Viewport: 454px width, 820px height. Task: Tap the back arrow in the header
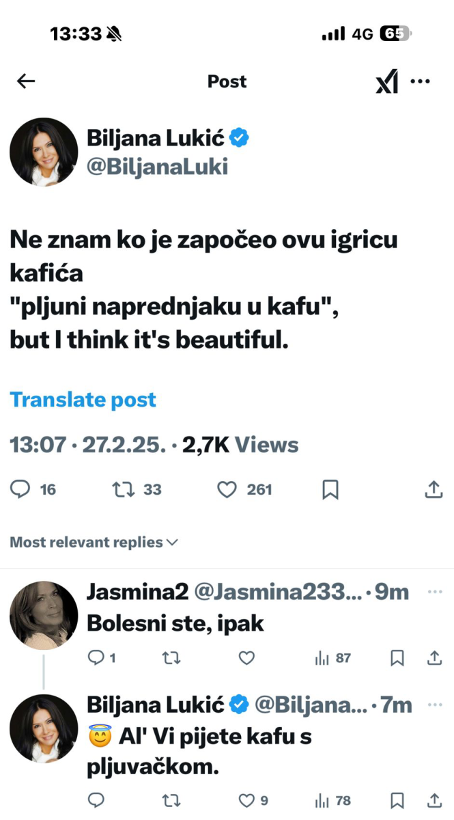[x=26, y=81]
